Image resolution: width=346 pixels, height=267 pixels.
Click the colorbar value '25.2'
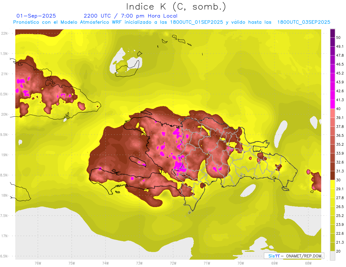click(x=340, y=215)
